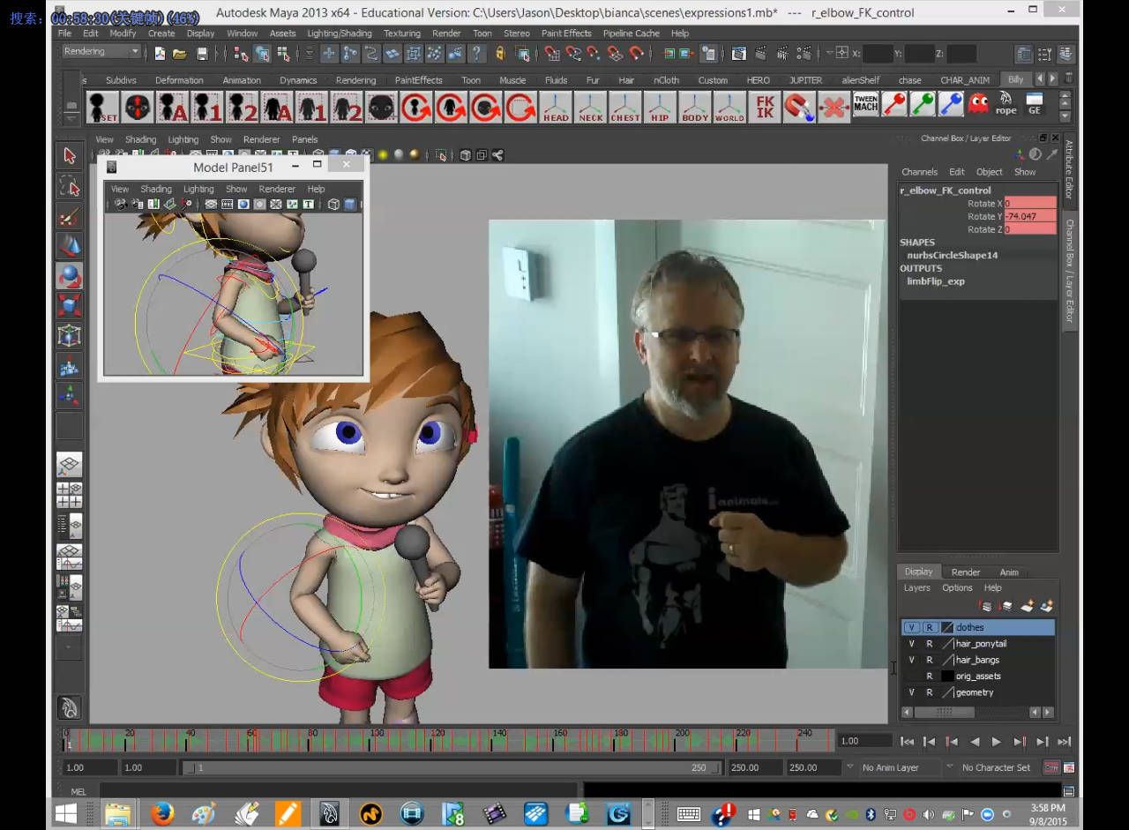Select the limbFlip_exp output node
This screenshot has width=1129, height=830.
pyautogui.click(x=936, y=281)
